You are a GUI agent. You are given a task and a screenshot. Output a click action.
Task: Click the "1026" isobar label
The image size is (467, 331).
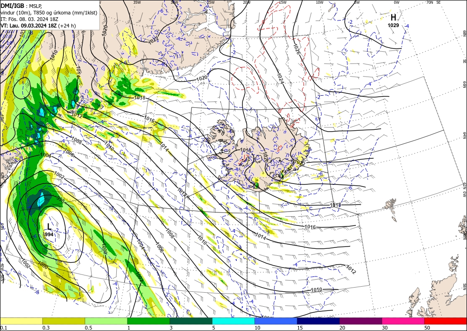click(297, 49)
